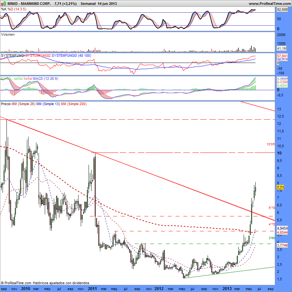
Task: Click the 2010 year label on time axis
Action: pyautogui.click(x=26, y=289)
